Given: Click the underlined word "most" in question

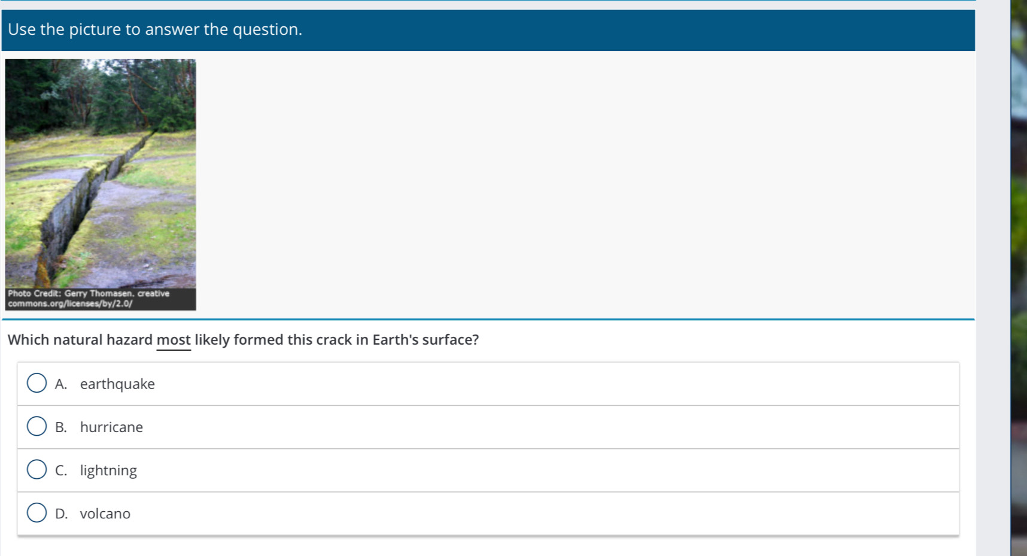Looking at the screenshot, I should point(174,340).
